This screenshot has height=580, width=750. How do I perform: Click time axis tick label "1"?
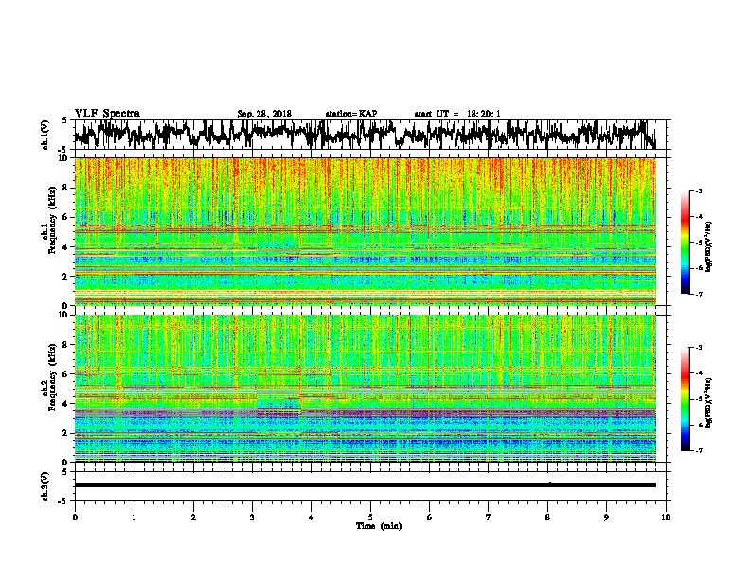(x=134, y=517)
